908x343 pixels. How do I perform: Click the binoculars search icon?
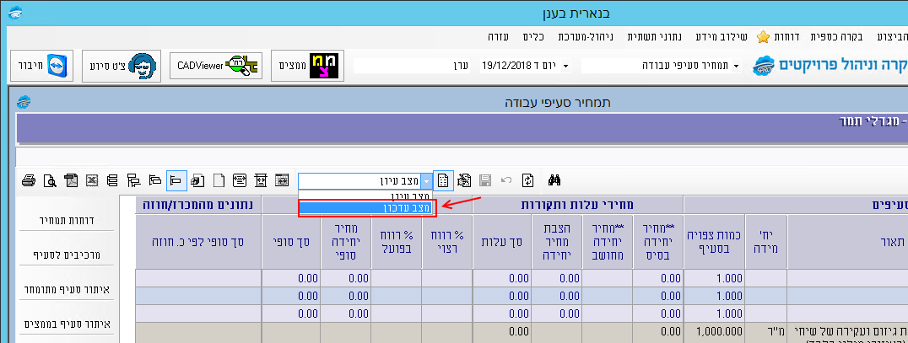coord(555,180)
